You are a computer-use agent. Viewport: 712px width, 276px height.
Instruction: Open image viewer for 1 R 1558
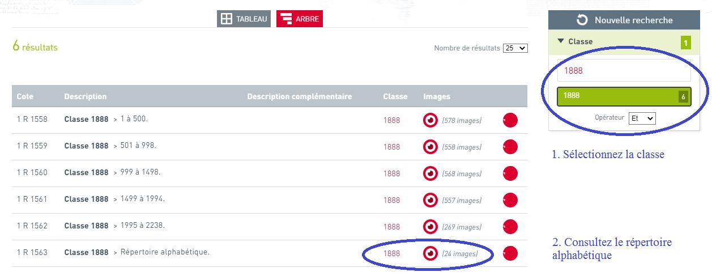[x=430, y=120]
